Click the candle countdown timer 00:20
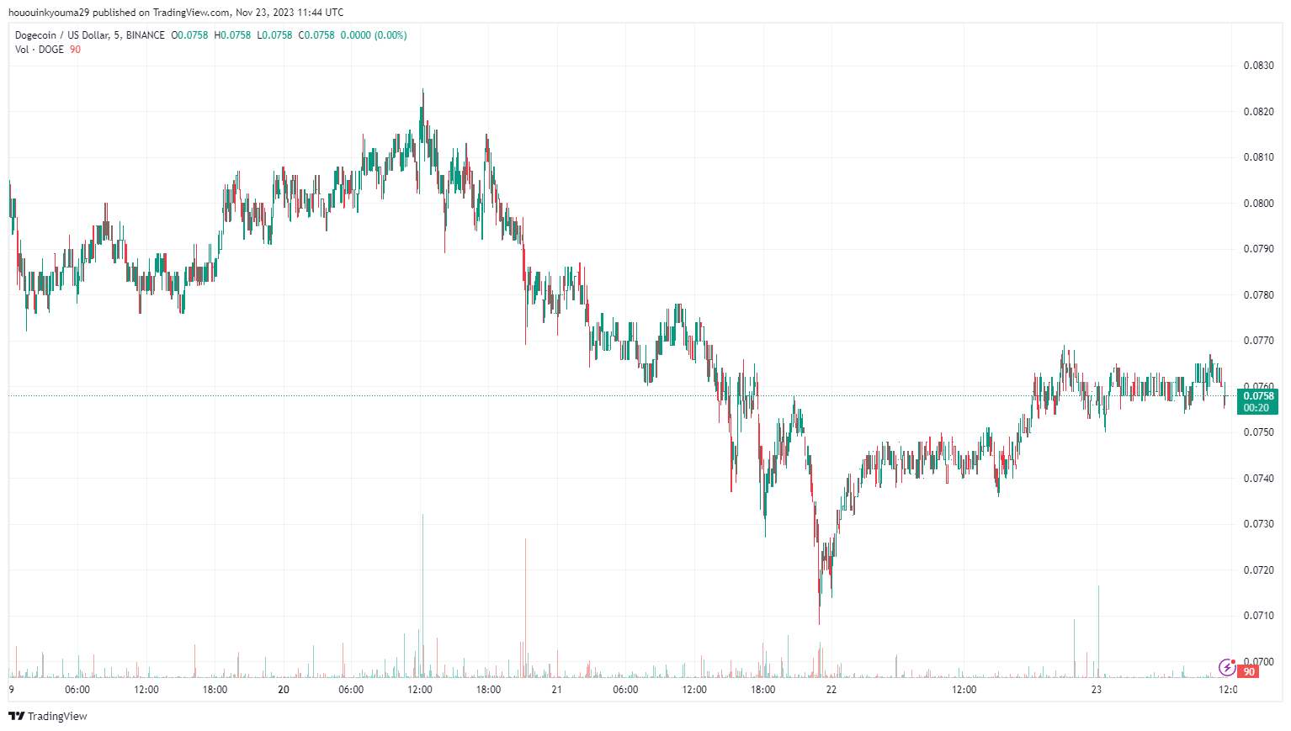1291x731 pixels. pyautogui.click(x=1256, y=408)
